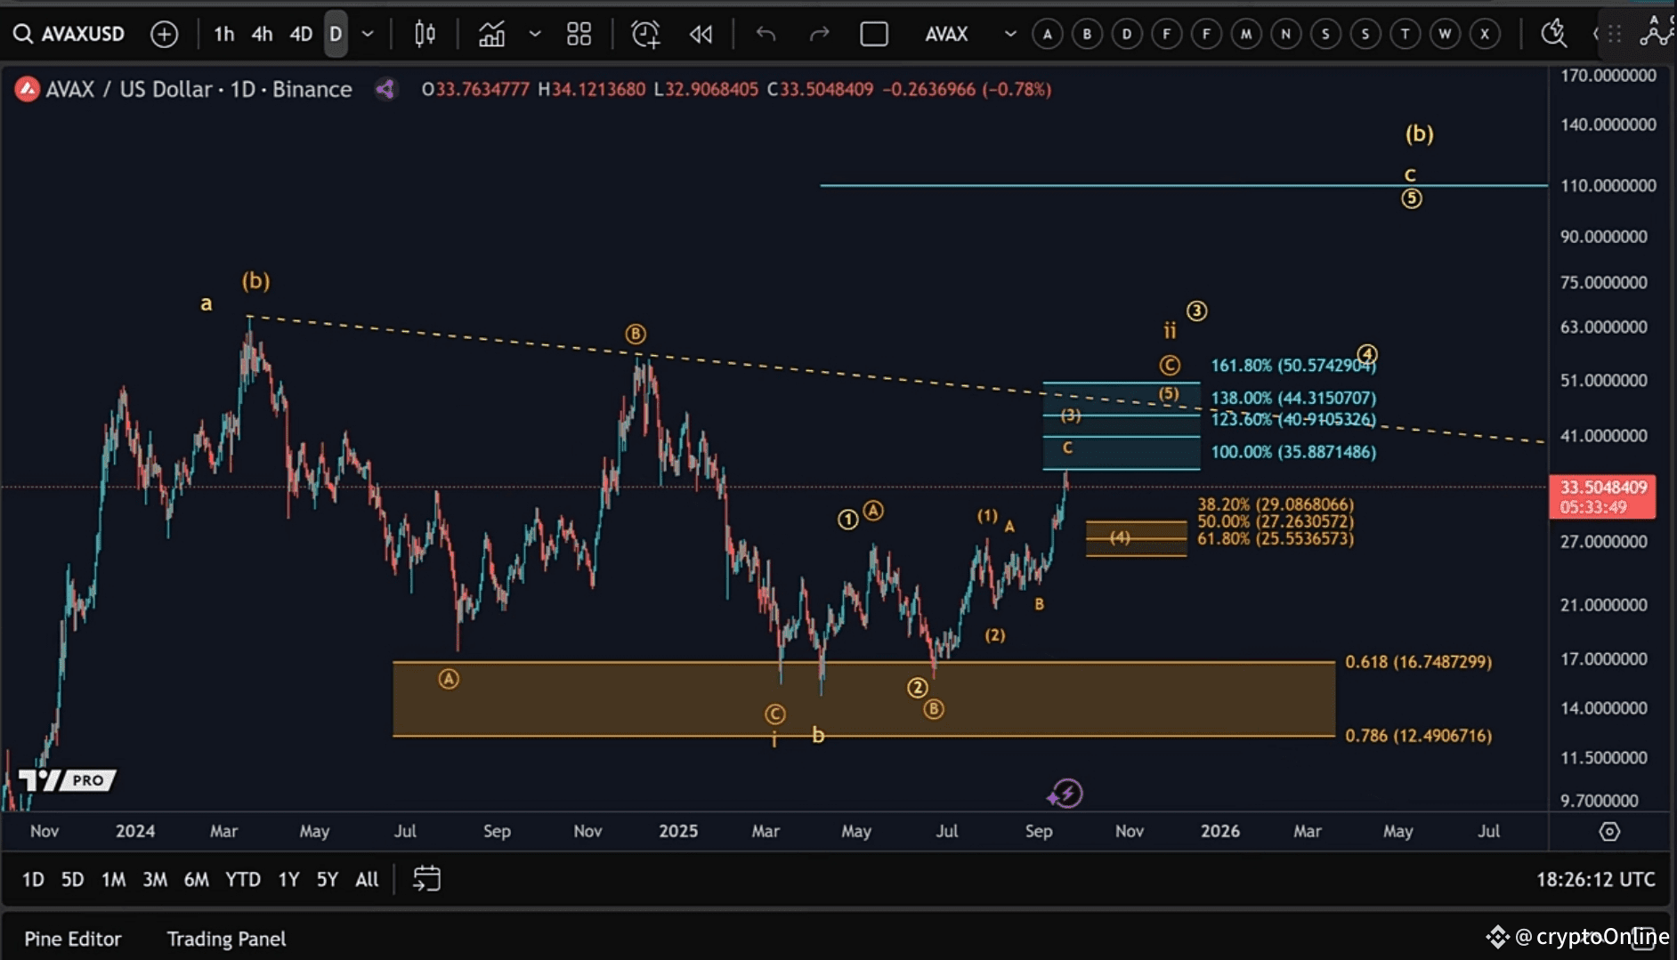Redo the last chart action
The width and height of the screenshot is (1677, 960).
pyautogui.click(x=819, y=34)
